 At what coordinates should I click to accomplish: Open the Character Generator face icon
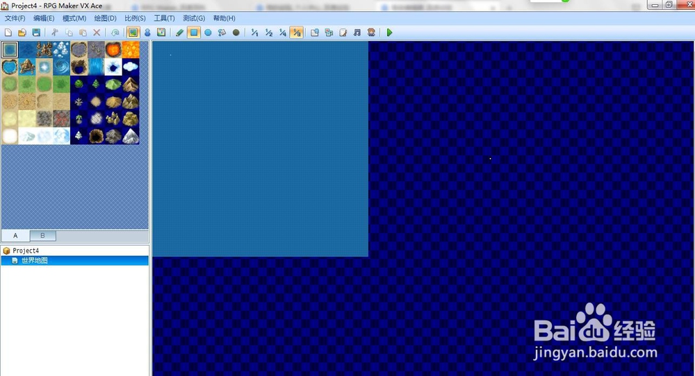pyautogui.click(x=371, y=33)
